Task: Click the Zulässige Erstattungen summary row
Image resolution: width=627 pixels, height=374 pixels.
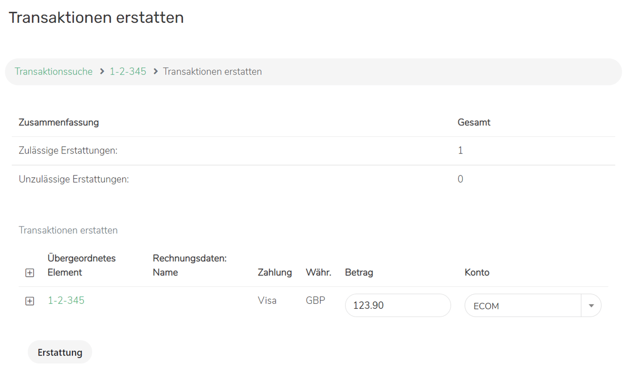Action: [68, 150]
